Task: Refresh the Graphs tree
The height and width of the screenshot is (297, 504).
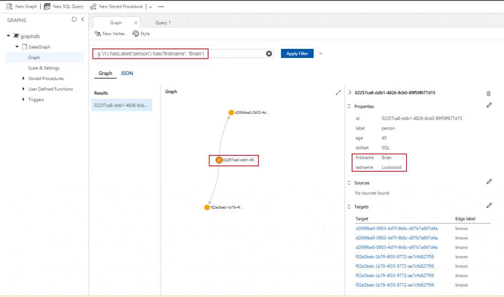Action: (75, 20)
